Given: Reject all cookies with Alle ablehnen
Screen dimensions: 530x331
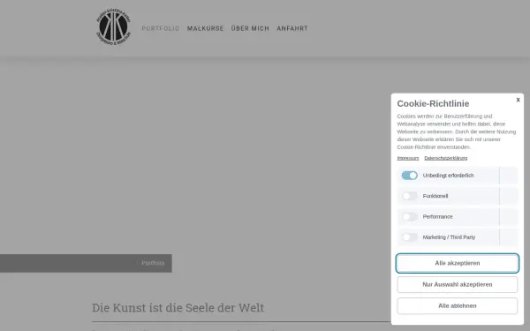Looking at the screenshot, I should (458, 305).
